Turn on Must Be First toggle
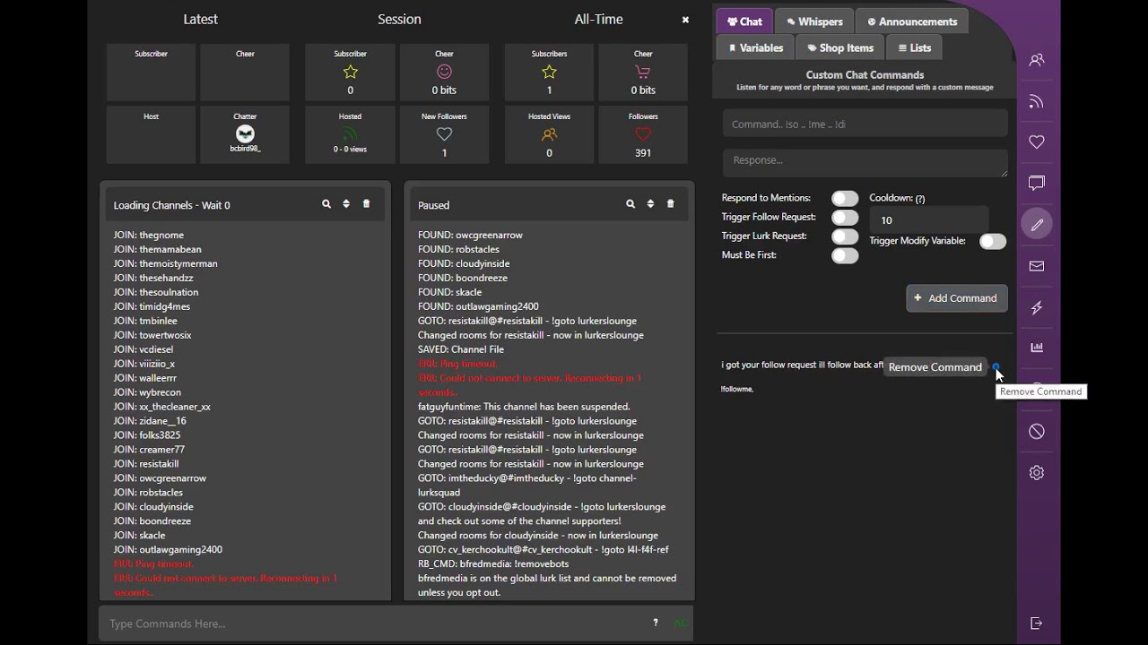 coord(845,255)
